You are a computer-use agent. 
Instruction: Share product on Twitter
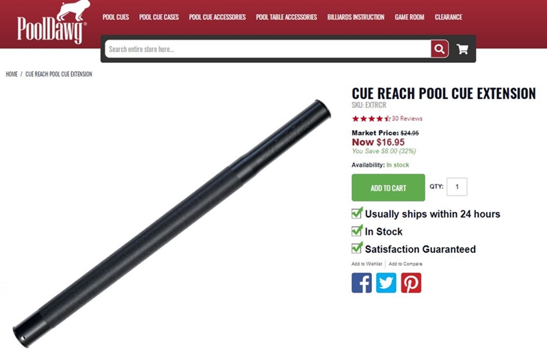[386, 282]
